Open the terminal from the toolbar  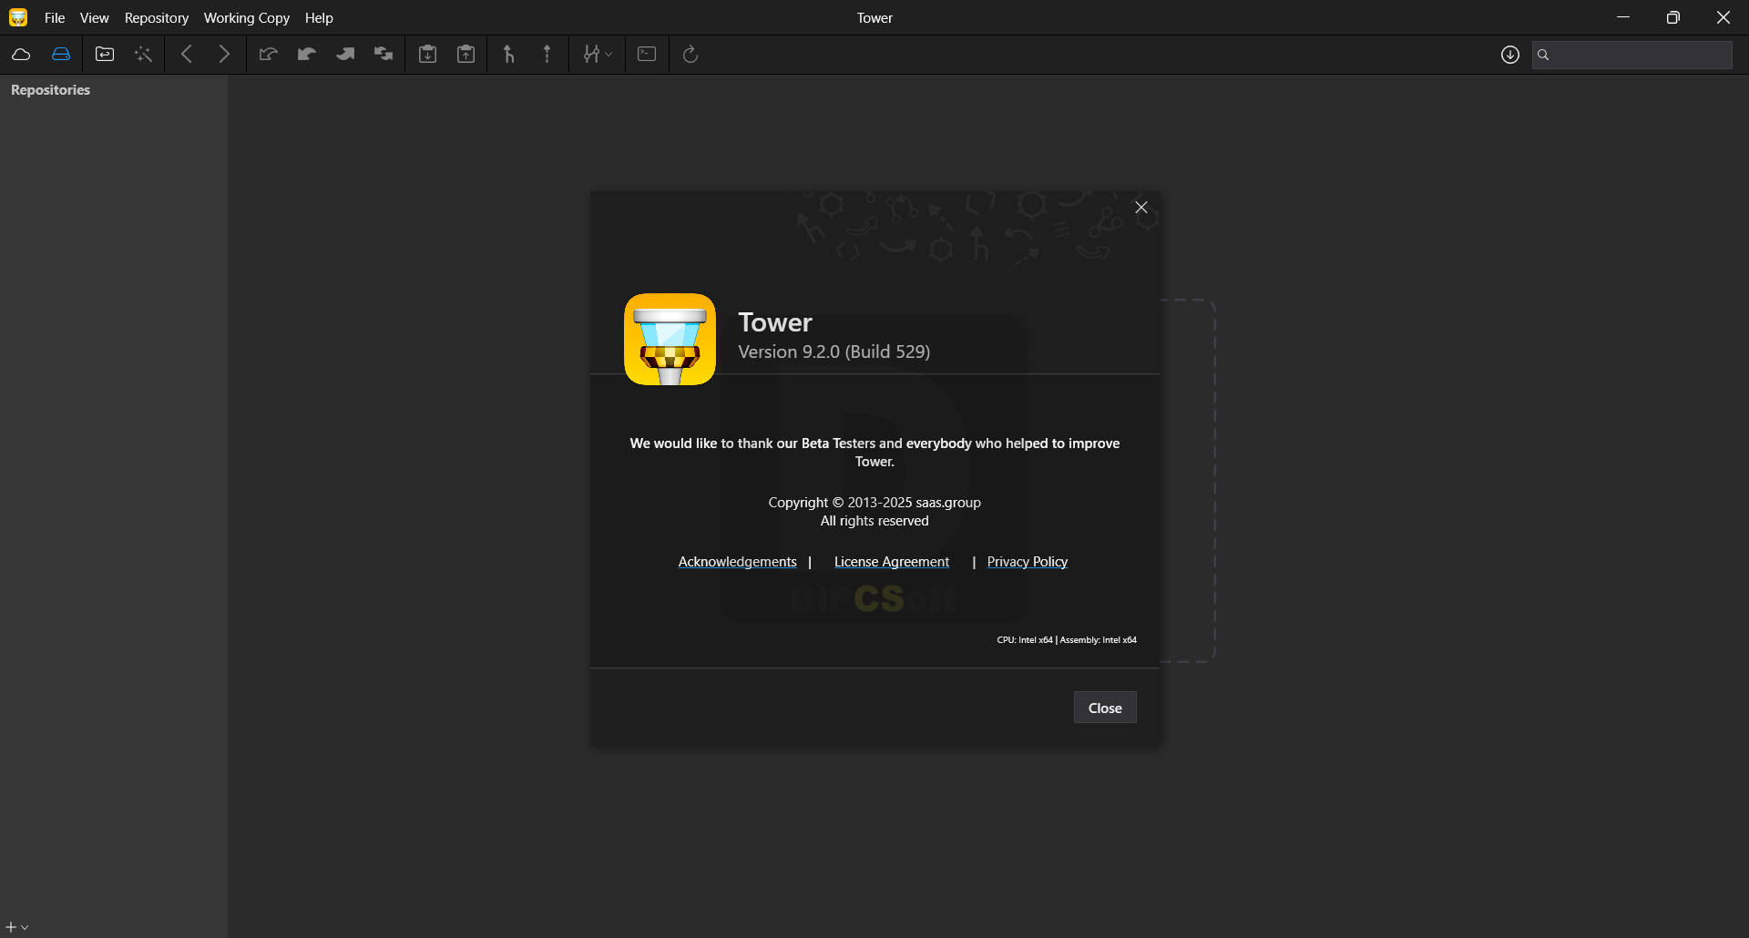click(647, 55)
